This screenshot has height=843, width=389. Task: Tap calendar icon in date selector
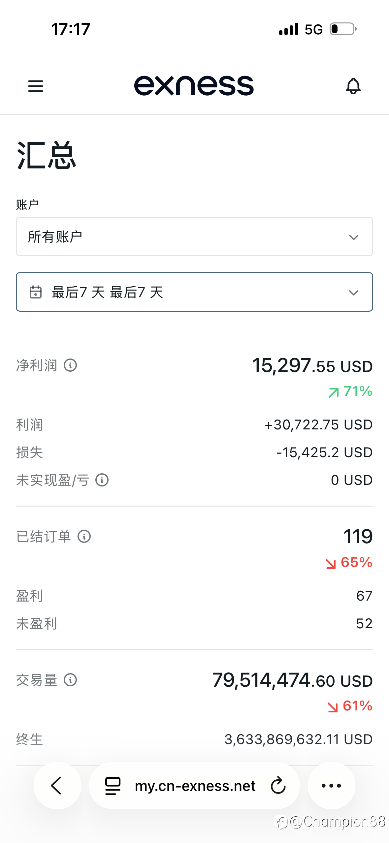36,292
